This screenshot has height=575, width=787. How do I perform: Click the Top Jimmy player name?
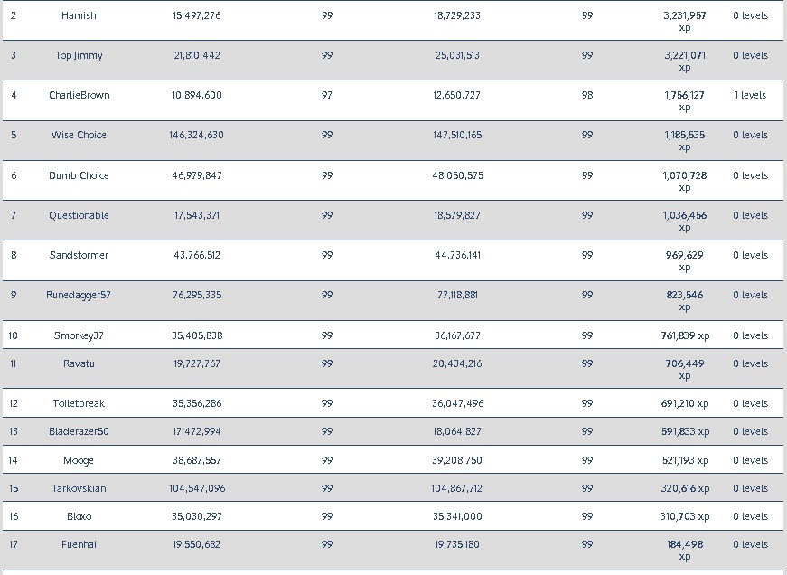79,56
